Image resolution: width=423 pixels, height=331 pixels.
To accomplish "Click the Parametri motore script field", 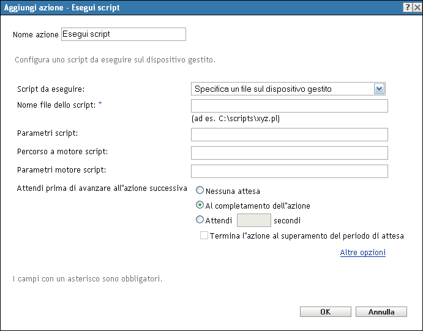I will (x=290, y=171).
